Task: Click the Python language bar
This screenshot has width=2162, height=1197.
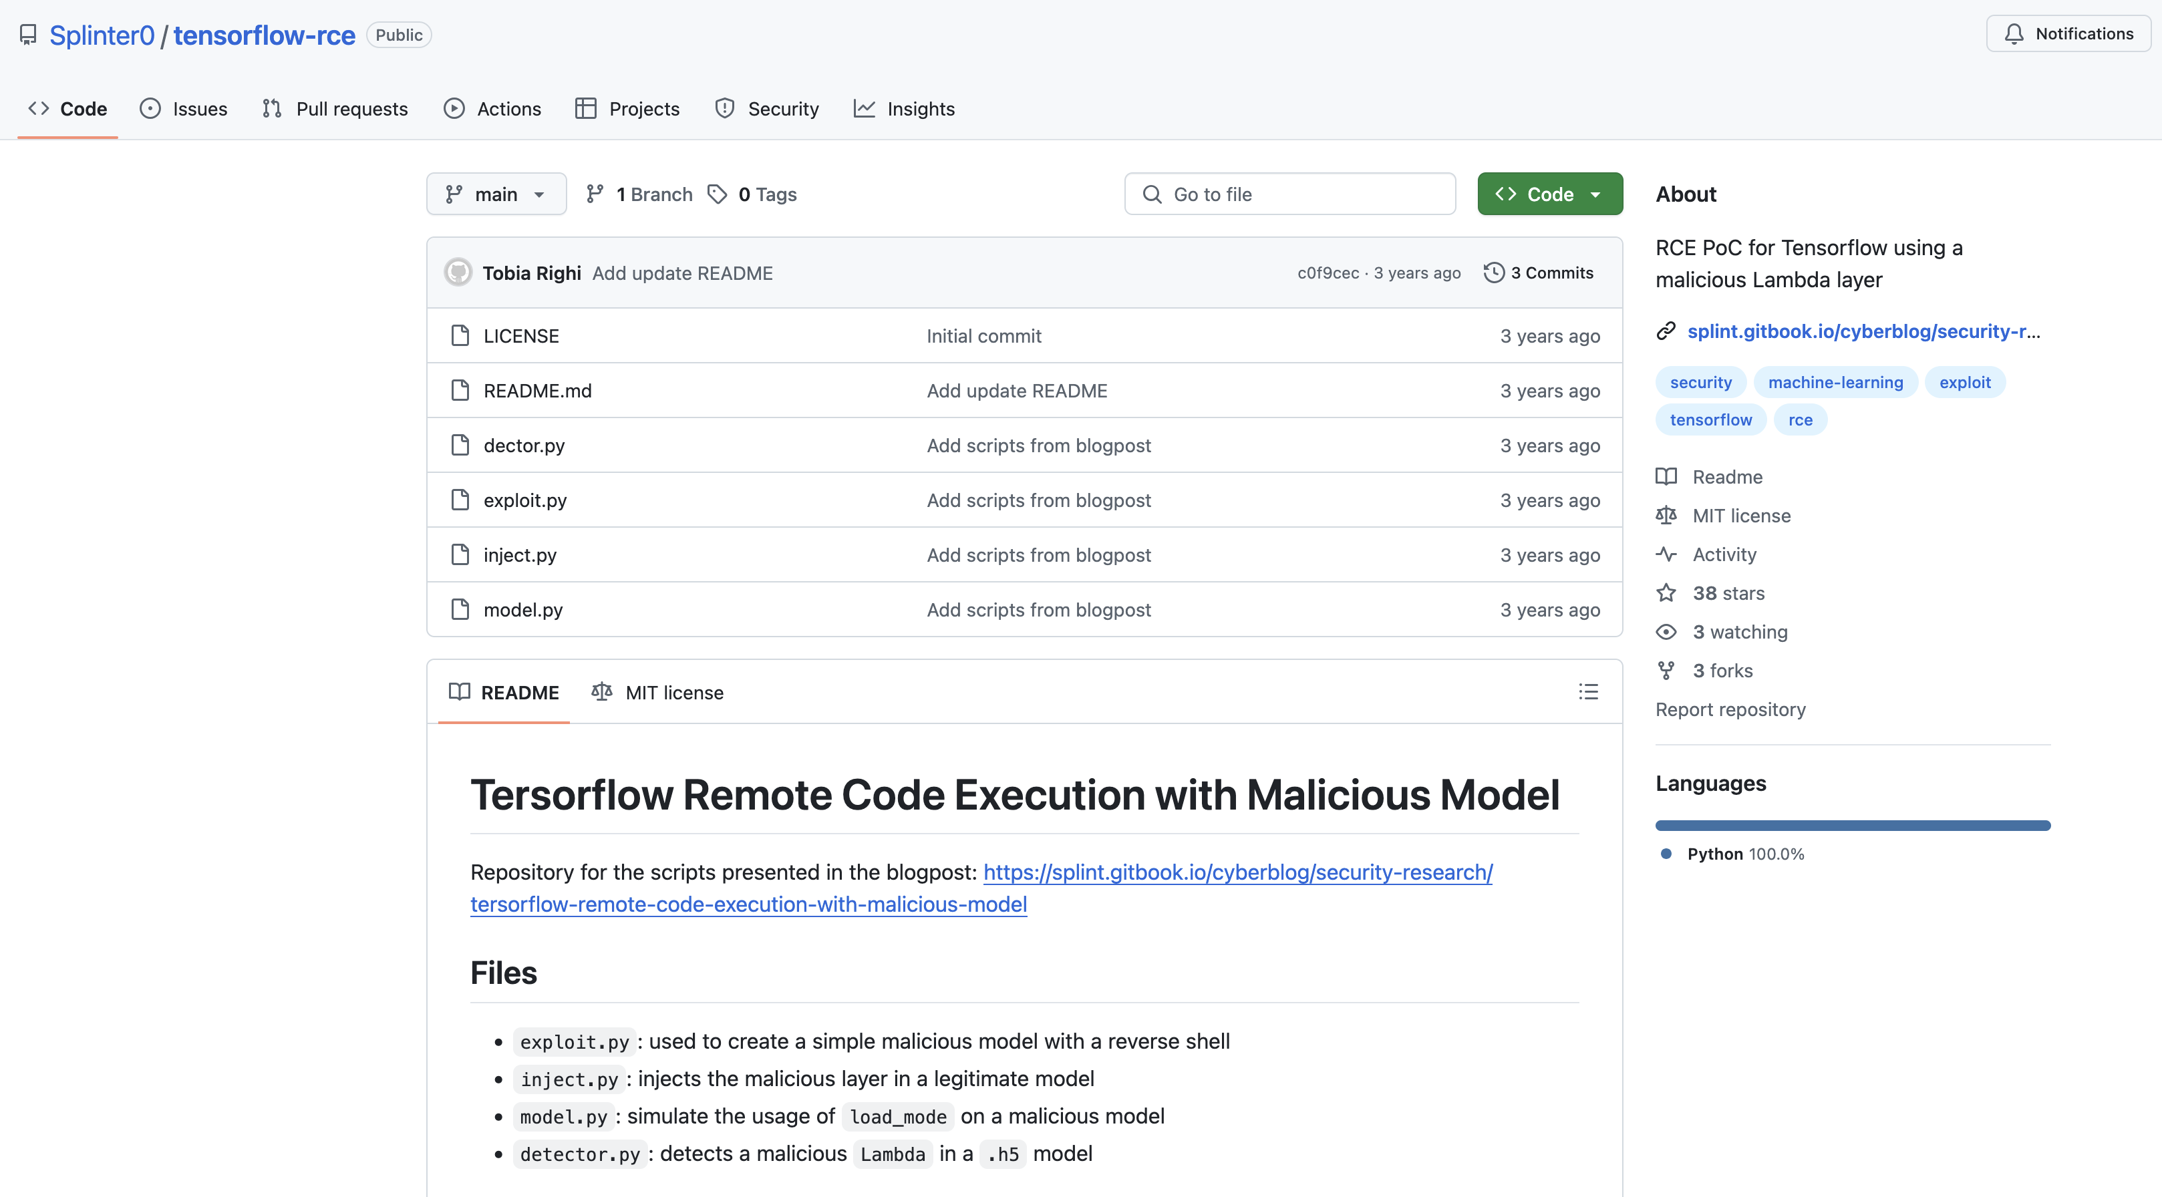Action: click(x=1852, y=826)
